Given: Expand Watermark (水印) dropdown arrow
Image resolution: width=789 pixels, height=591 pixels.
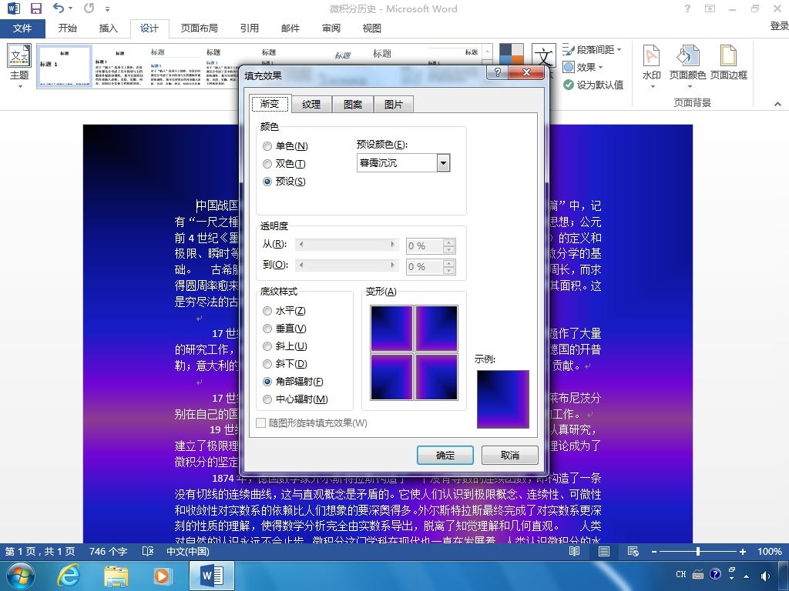Looking at the screenshot, I should [652, 87].
